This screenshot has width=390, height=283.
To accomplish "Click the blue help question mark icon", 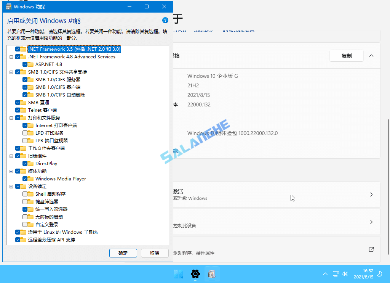I will click(165, 21).
